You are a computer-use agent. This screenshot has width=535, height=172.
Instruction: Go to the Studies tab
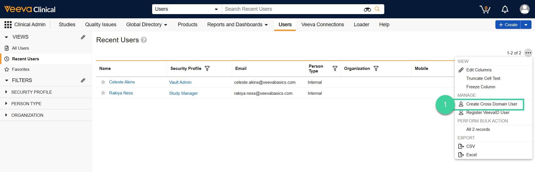[67, 25]
